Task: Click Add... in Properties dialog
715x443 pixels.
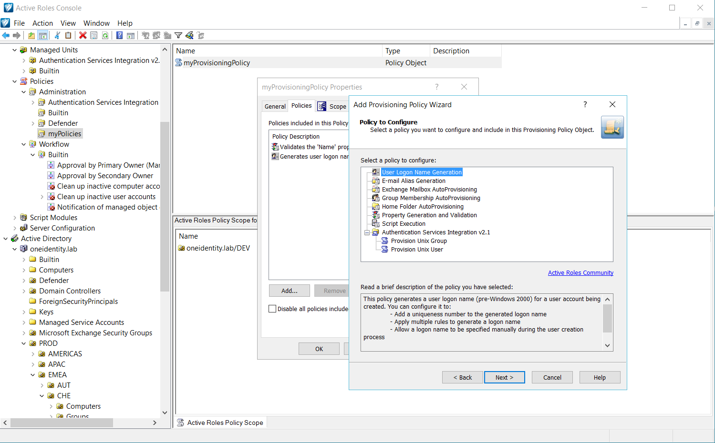Action: pos(289,291)
